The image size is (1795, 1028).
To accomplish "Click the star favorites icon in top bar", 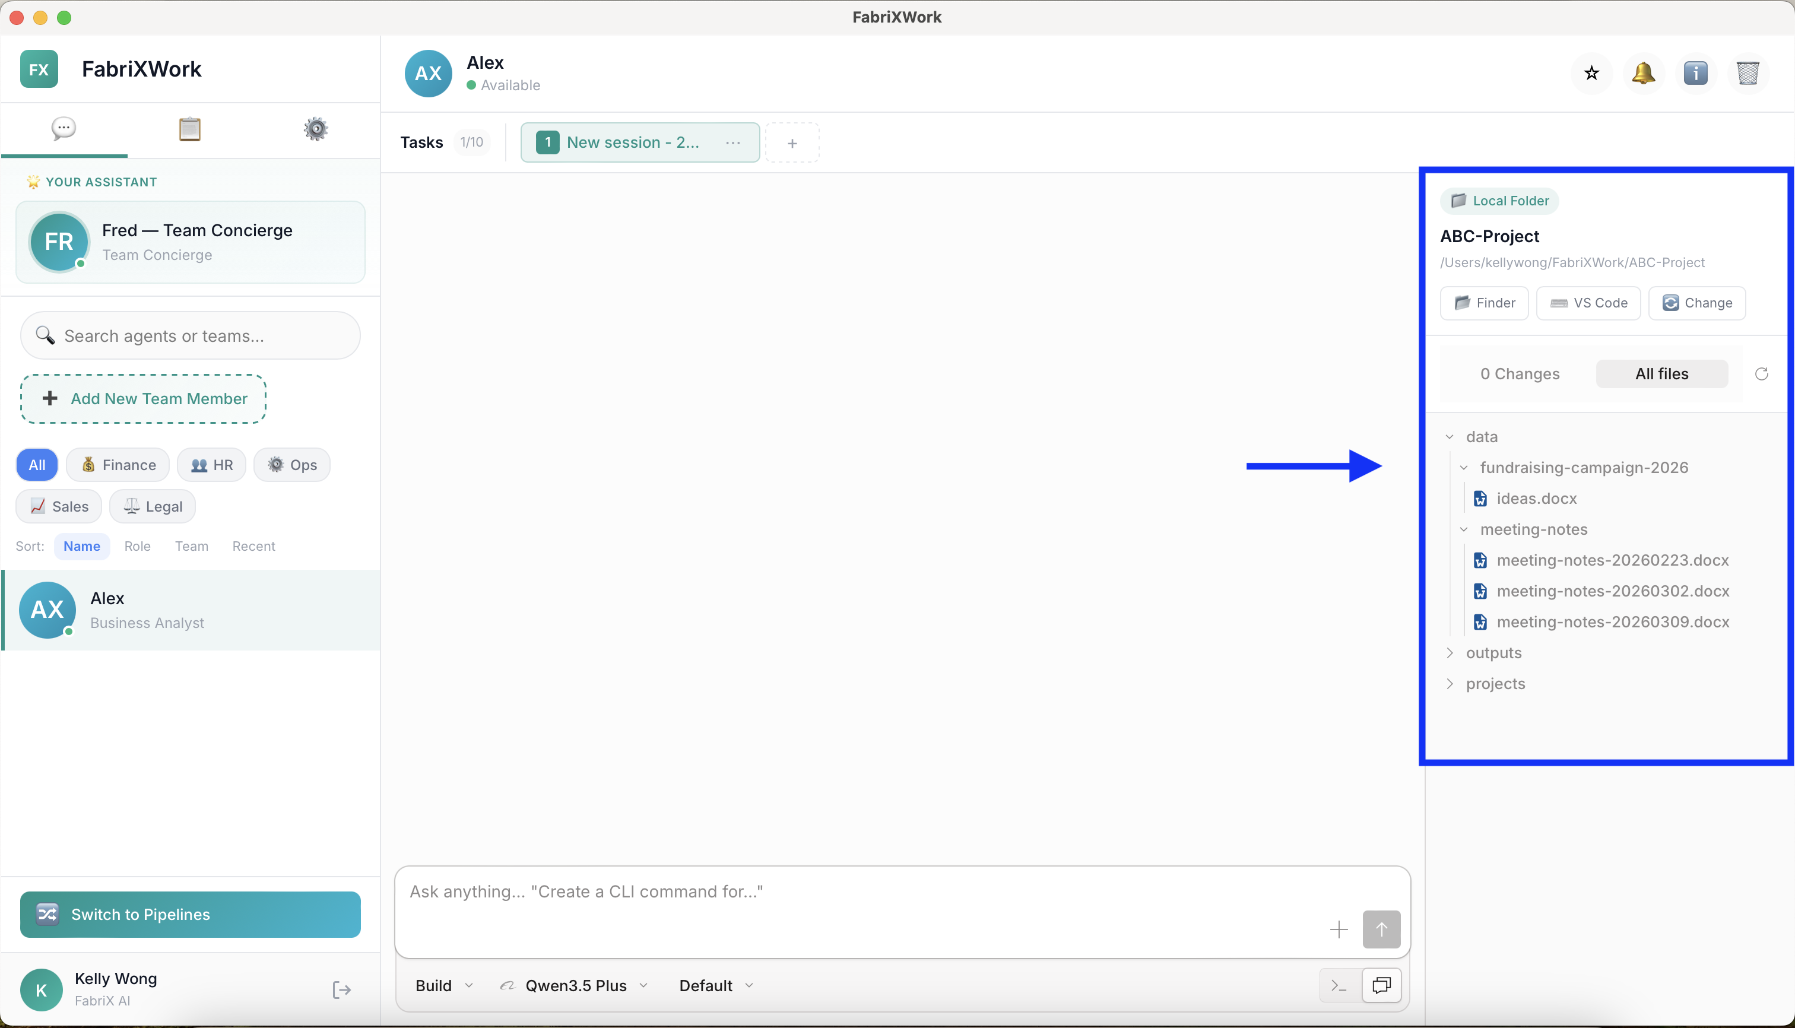I will pos(1591,73).
